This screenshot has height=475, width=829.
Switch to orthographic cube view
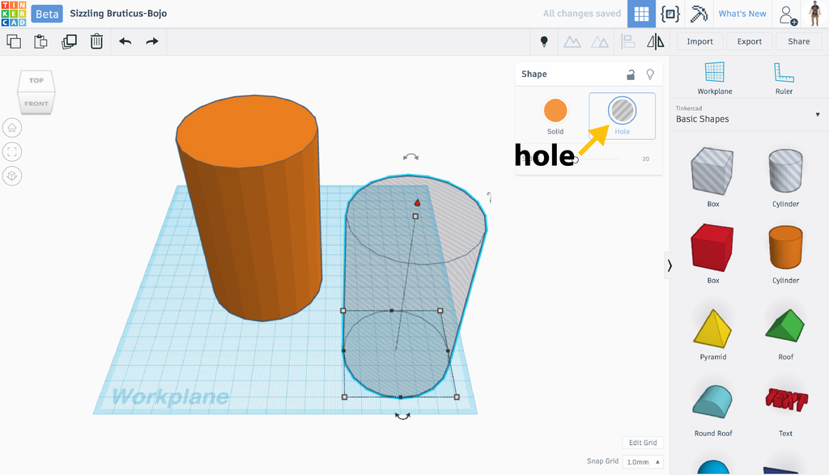tap(12, 176)
